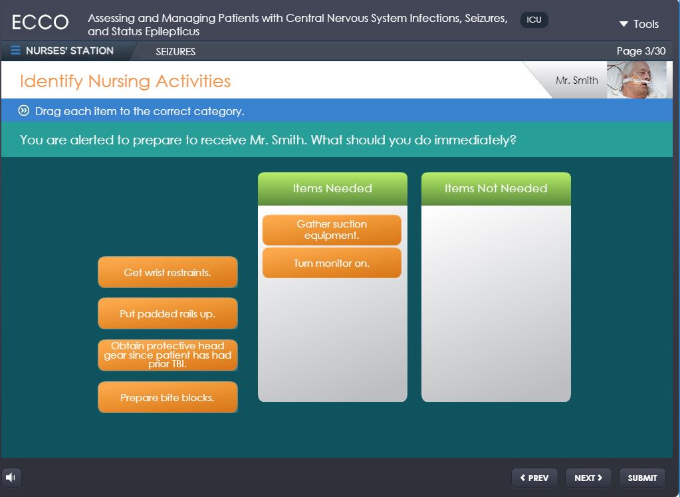
Task: Click the Items Not Needed category header
Action: coord(496,189)
